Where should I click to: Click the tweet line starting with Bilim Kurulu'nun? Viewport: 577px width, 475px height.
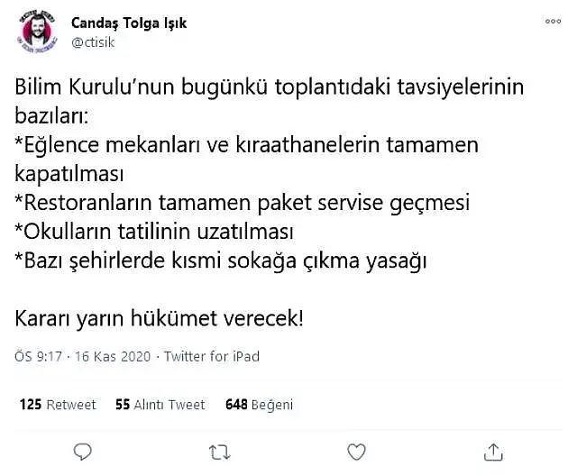tap(270, 87)
